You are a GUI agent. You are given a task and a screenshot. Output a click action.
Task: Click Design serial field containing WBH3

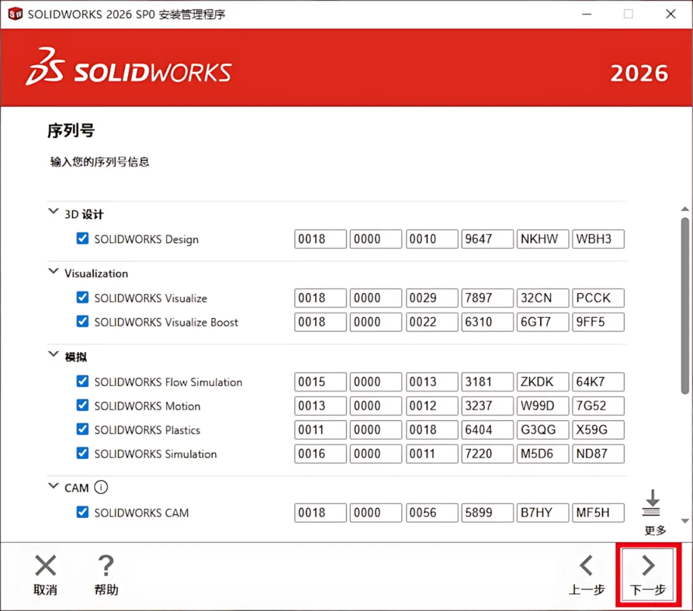[x=598, y=239]
